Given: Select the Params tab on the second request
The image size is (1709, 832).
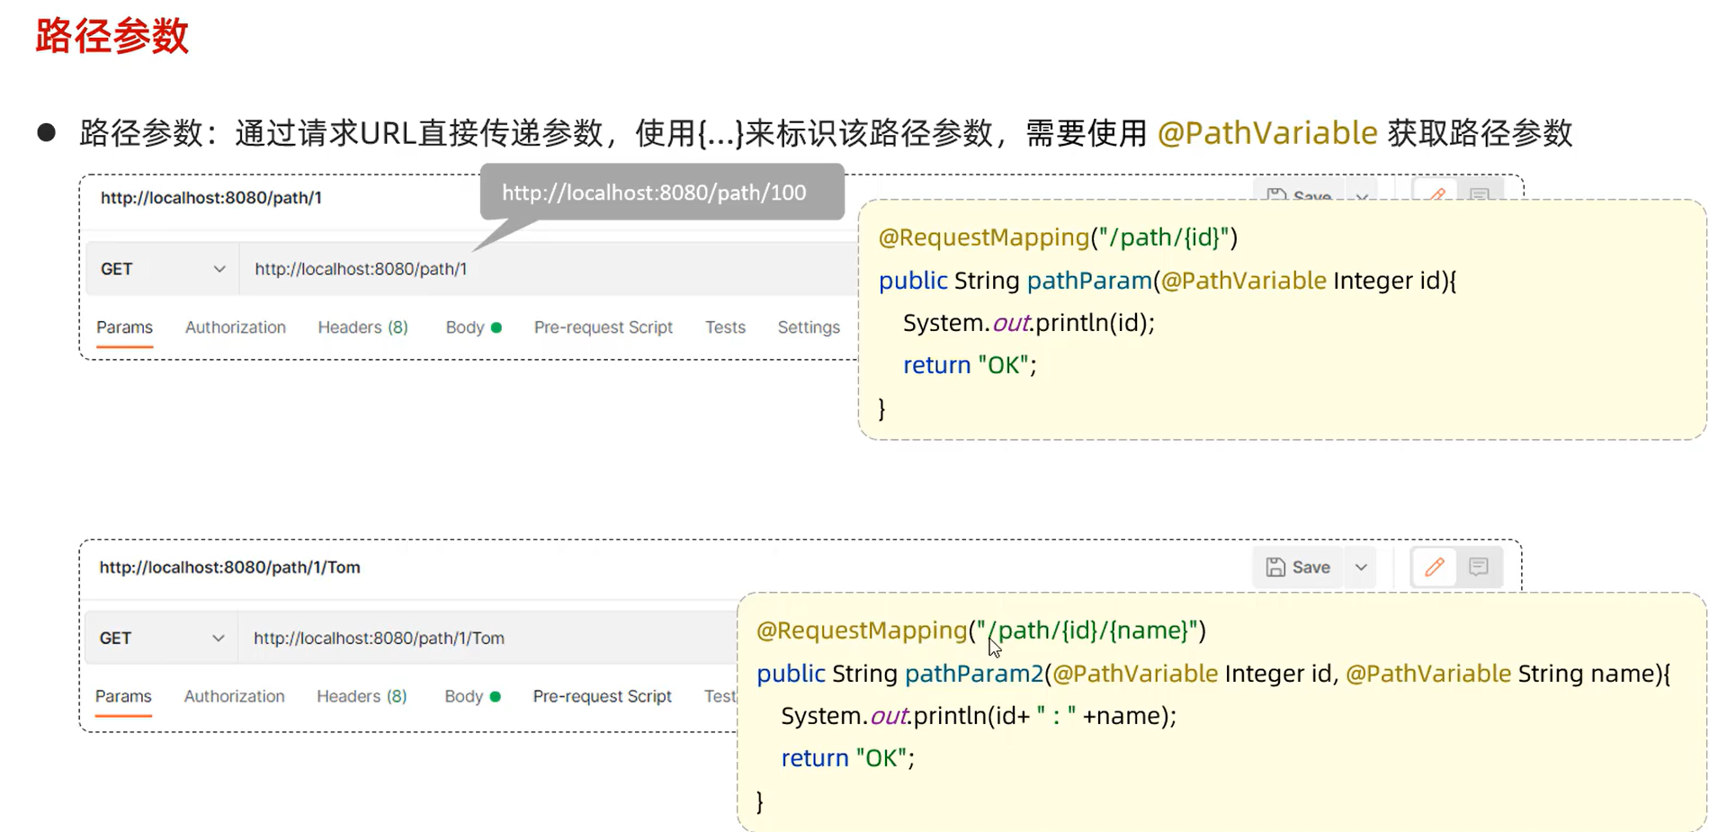Looking at the screenshot, I should (123, 695).
